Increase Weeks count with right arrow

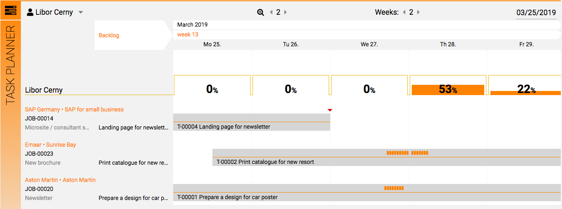(418, 12)
